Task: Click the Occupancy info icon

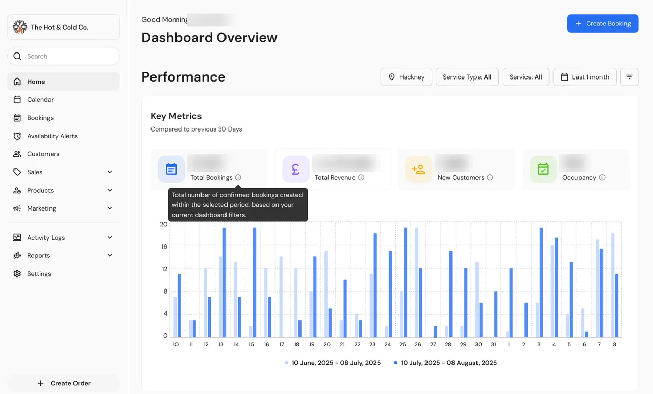Action: tap(602, 178)
